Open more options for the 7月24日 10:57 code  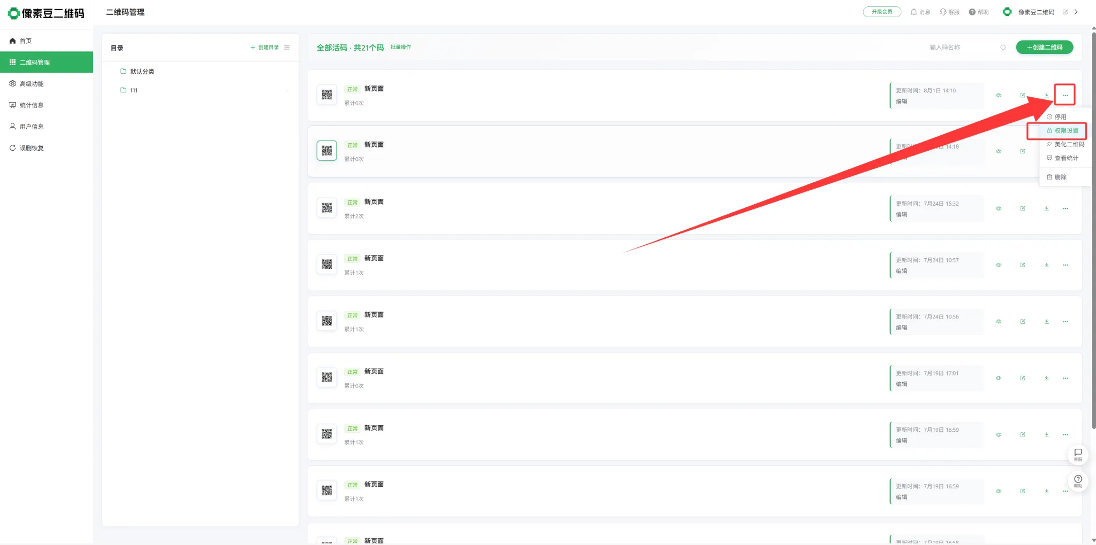coord(1065,266)
